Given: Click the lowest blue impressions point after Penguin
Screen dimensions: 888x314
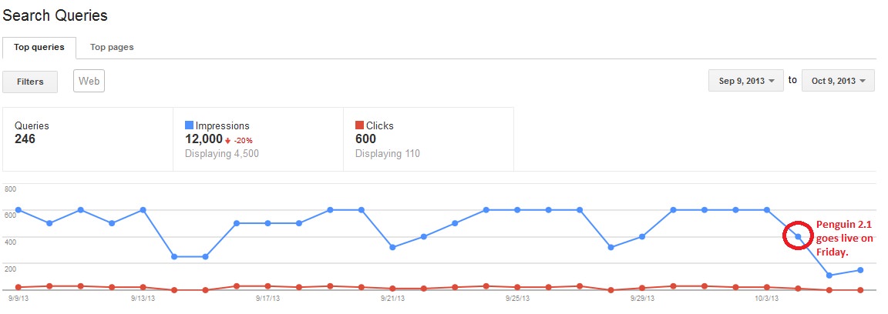Looking at the screenshot, I should click(829, 276).
